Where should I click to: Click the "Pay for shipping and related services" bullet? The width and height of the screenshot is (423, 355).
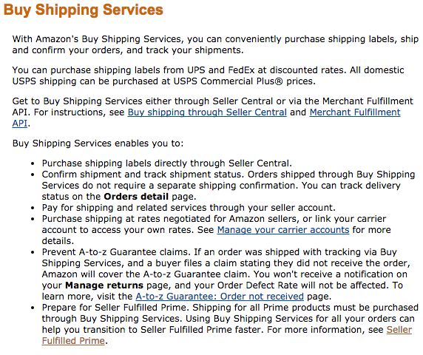[x=189, y=207]
